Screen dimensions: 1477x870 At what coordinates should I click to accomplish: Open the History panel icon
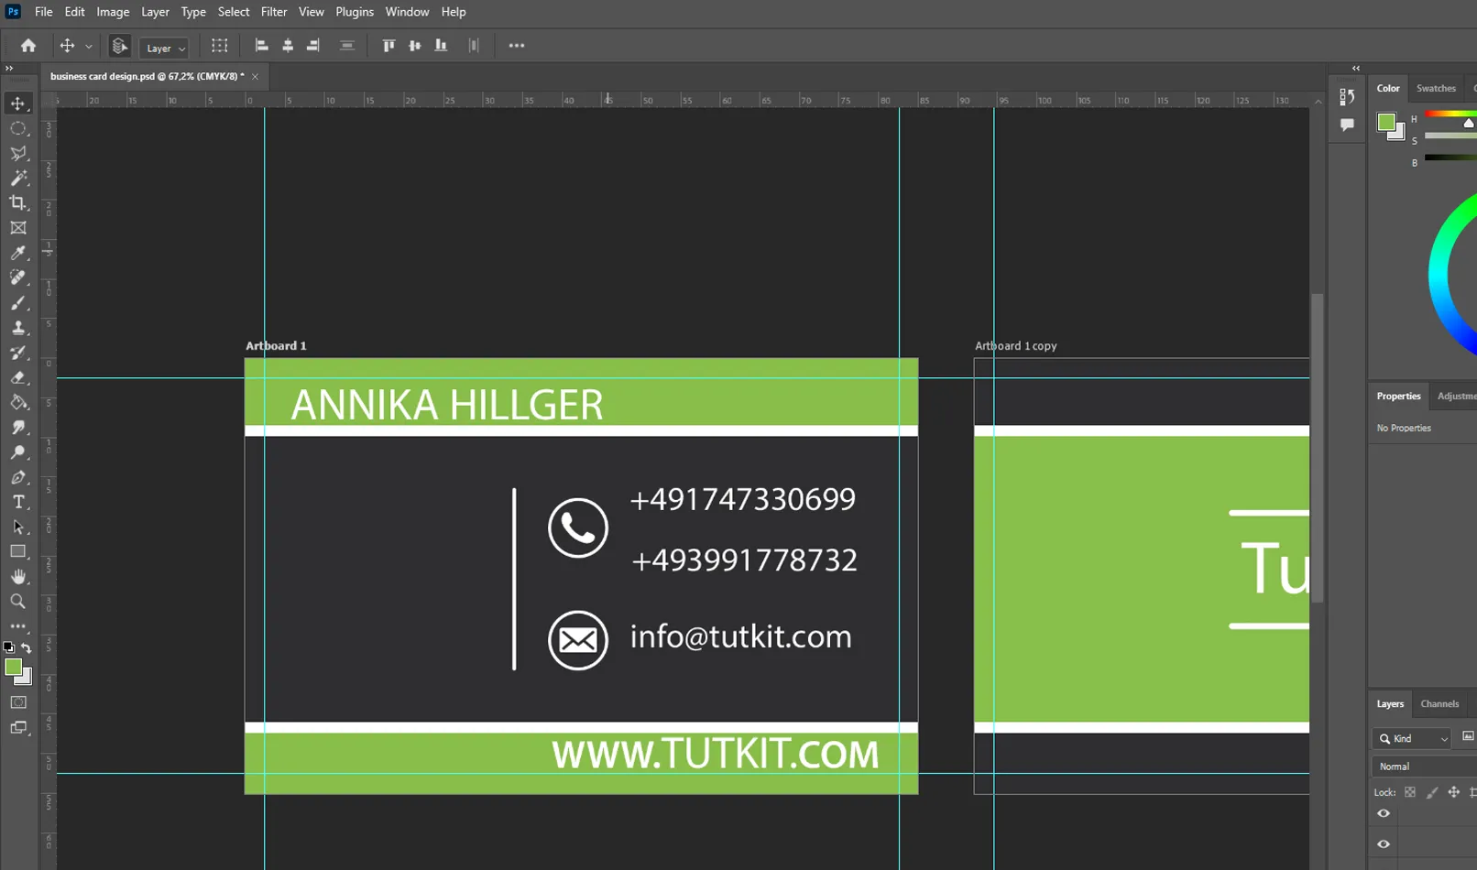[x=1347, y=96]
